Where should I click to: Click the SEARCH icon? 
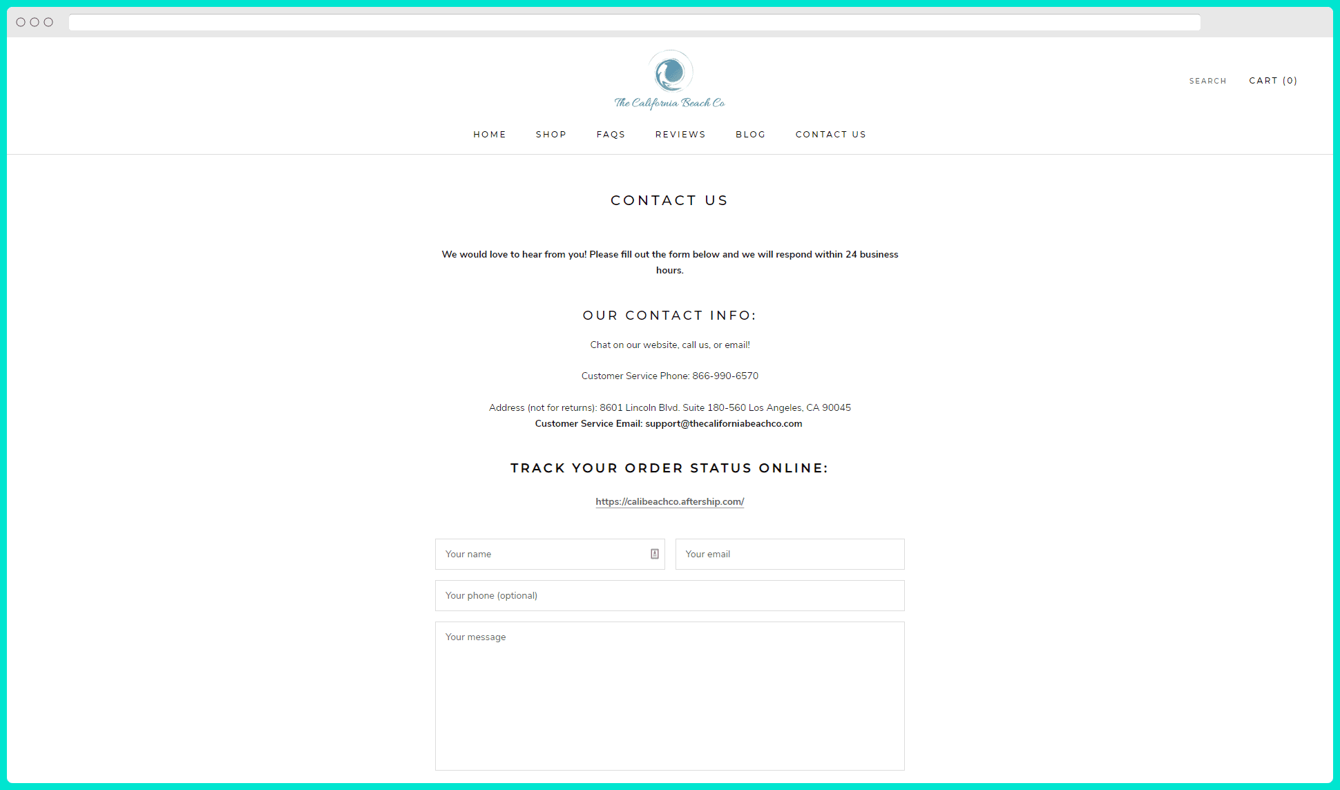pos(1207,80)
